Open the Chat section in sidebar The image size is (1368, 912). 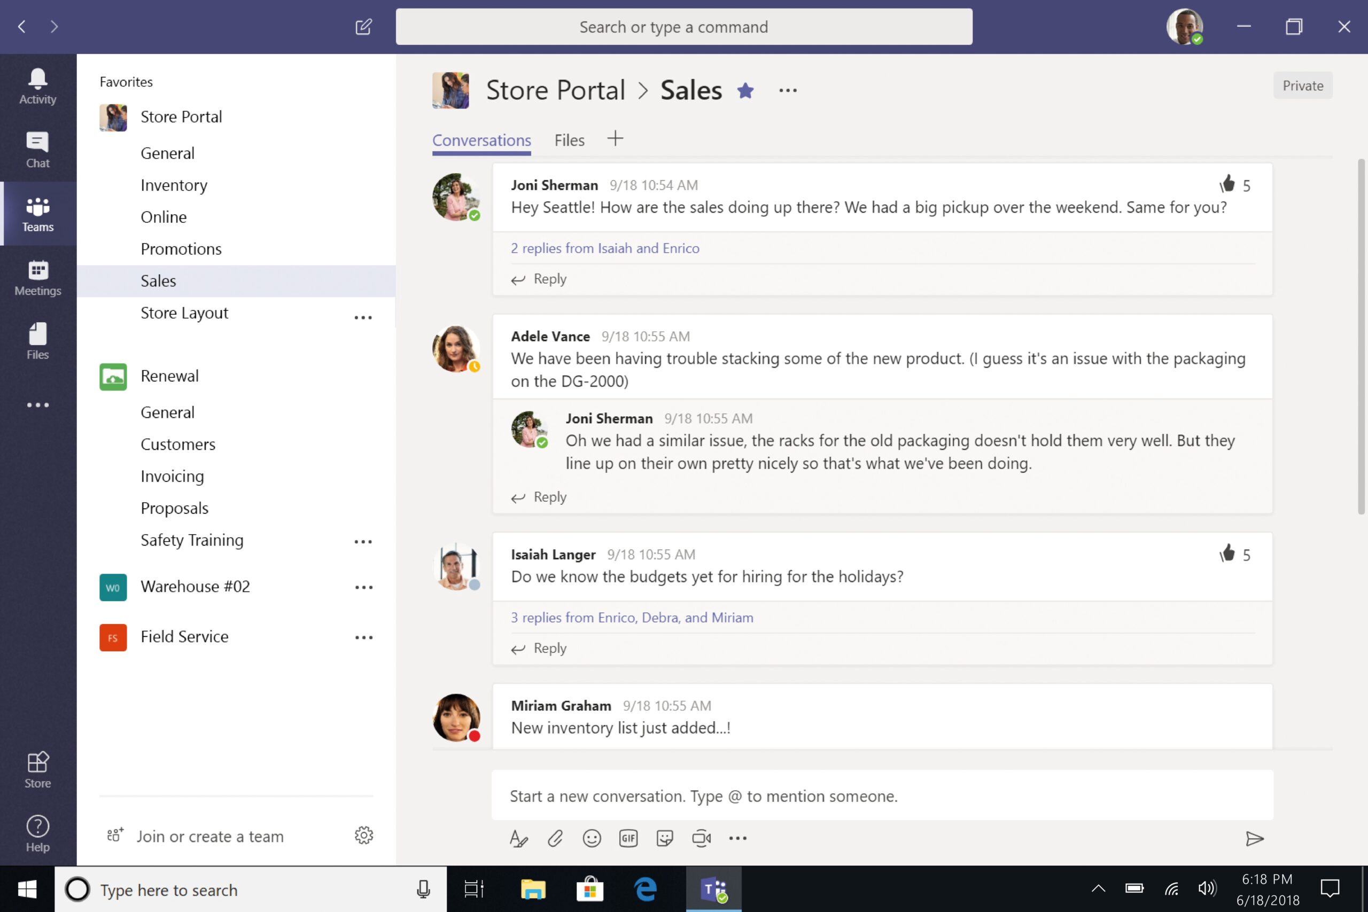click(37, 149)
